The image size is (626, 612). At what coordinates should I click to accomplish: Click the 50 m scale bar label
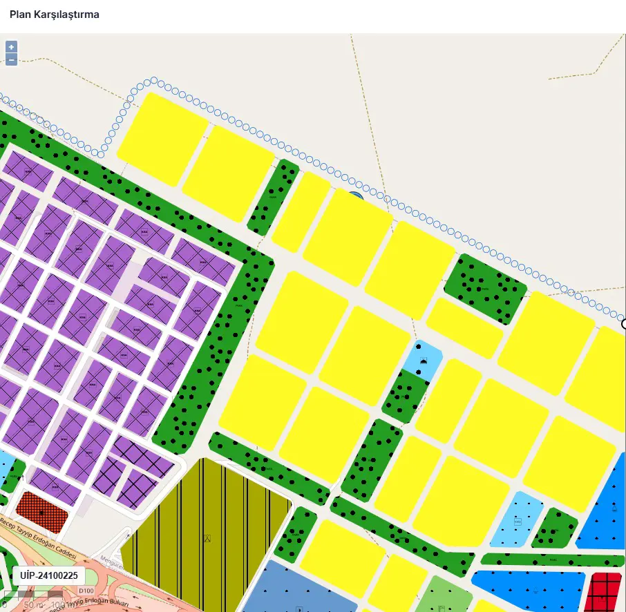34,605
